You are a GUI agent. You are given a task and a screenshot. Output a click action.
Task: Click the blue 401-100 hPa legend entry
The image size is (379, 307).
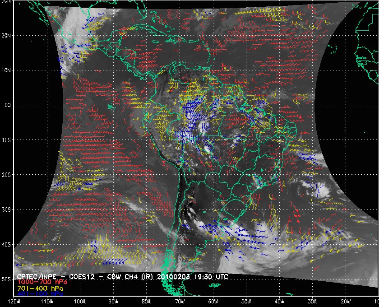pos(40,294)
